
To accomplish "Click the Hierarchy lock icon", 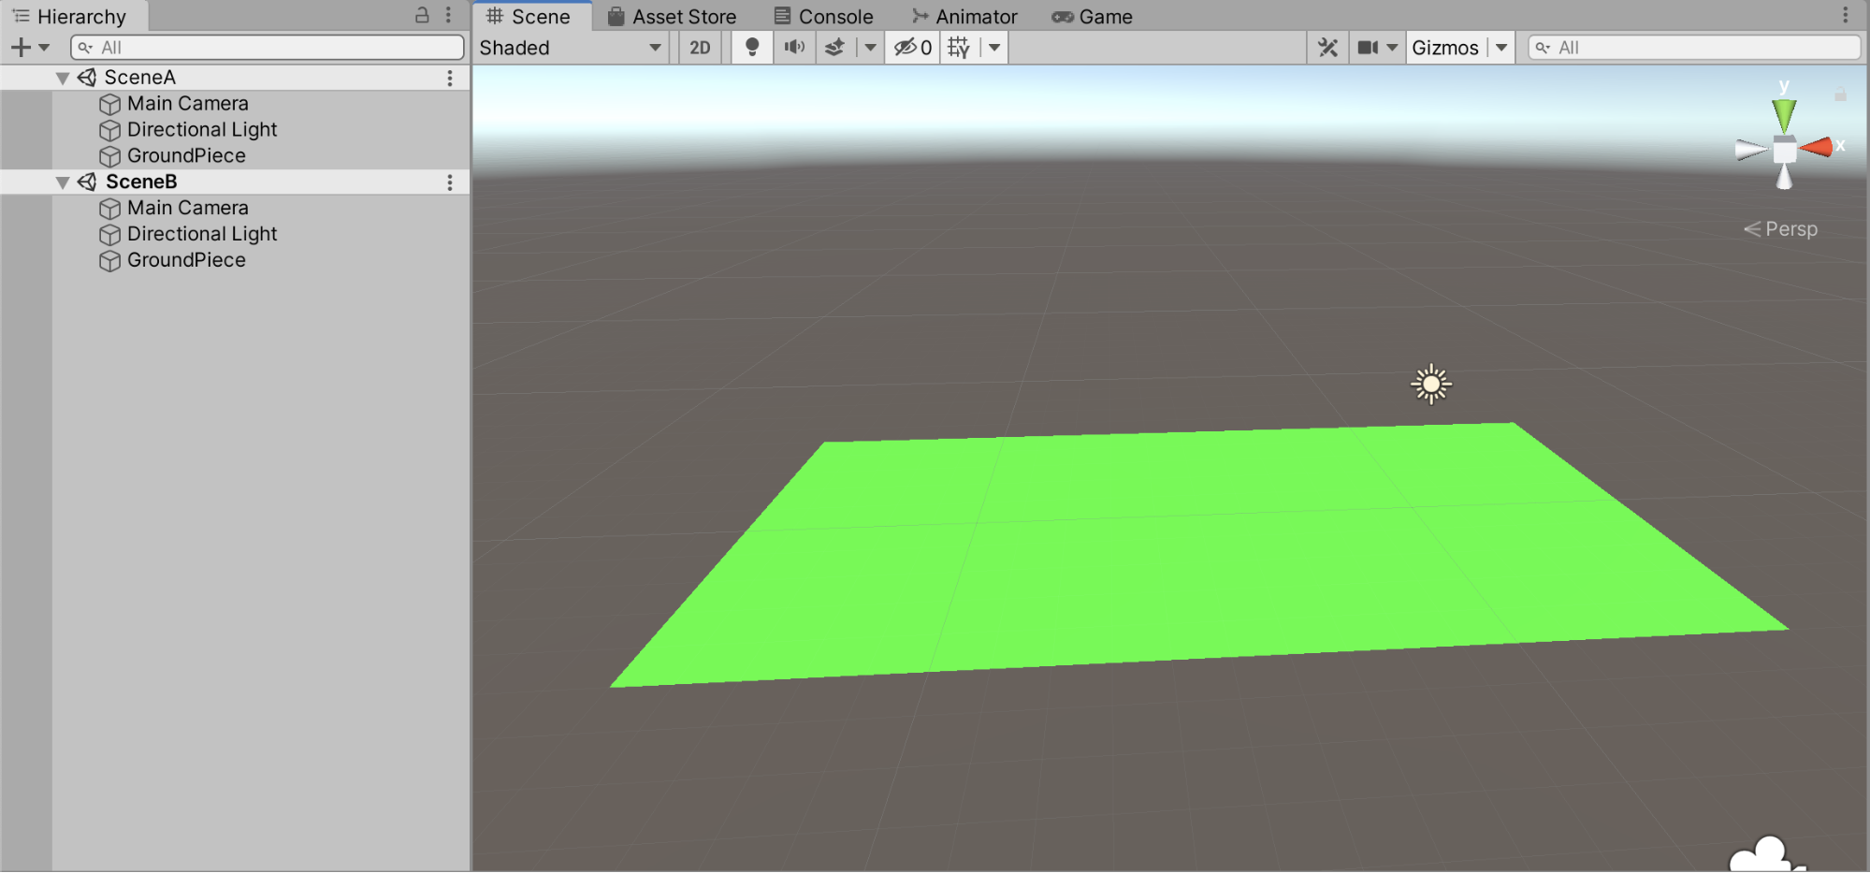I will (422, 15).
